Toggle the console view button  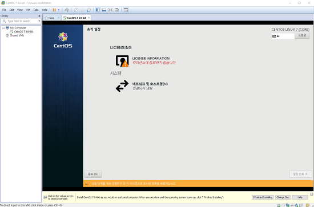pyautogui.click(x=126, y=10)
